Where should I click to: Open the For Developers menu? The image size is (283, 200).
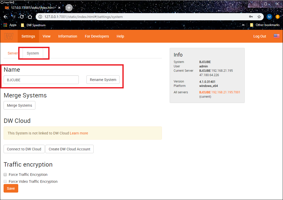pos(97,36)
